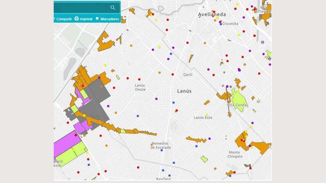Click the Remedios de Escalada label
The image size is (326, 183).
(x=160, y=145)
